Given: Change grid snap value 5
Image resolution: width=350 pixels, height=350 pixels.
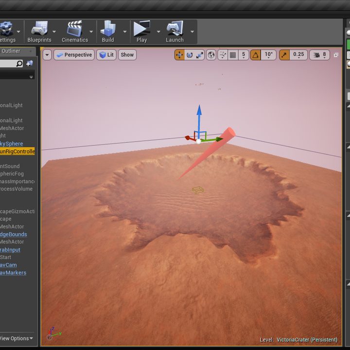Looking at the screenshot, I should [x=244, y=54].
